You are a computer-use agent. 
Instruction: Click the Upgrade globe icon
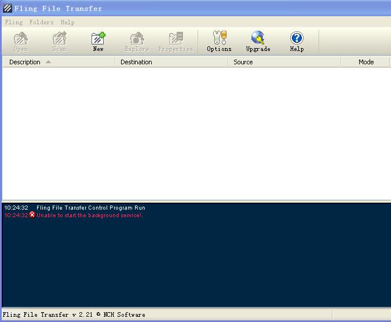pyautogui.click(x=258, y=41)
